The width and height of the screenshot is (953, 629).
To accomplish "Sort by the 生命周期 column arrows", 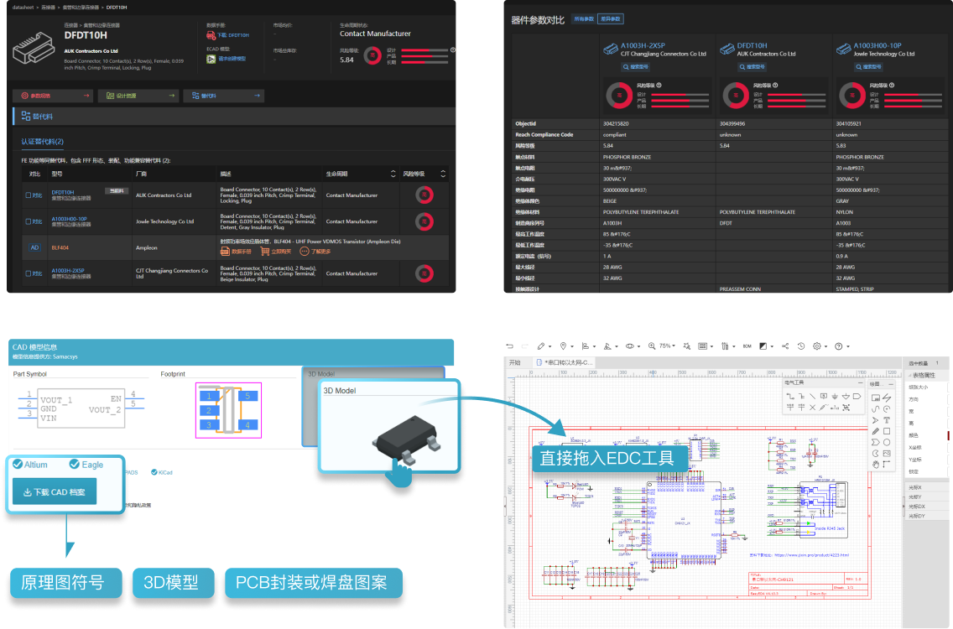I will [393, 174].
